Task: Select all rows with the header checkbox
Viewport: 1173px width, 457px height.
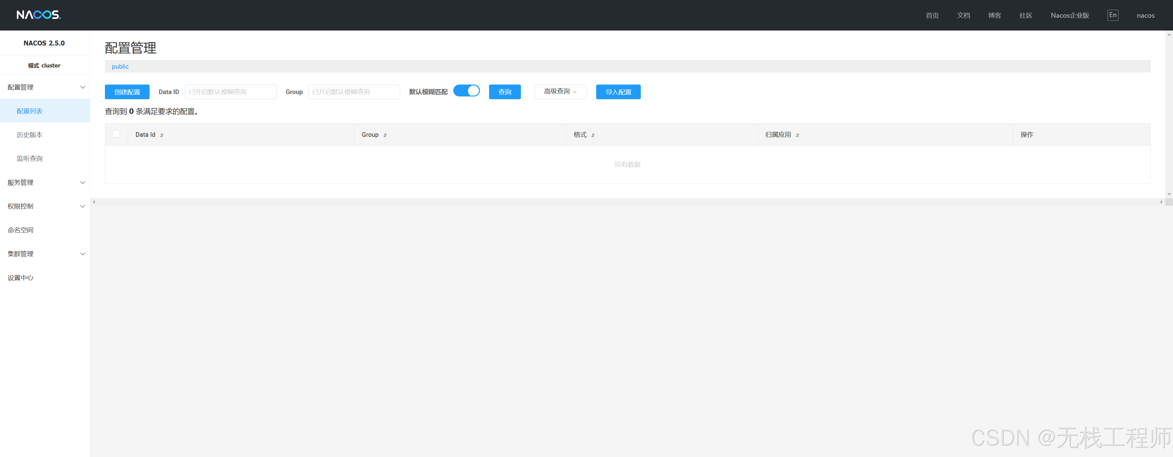Action: tap(116, 133)
